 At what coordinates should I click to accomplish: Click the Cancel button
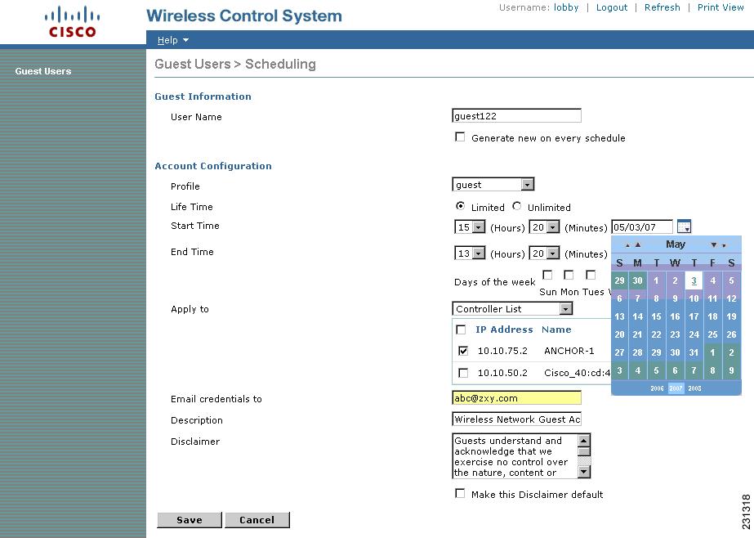[257, 520]
